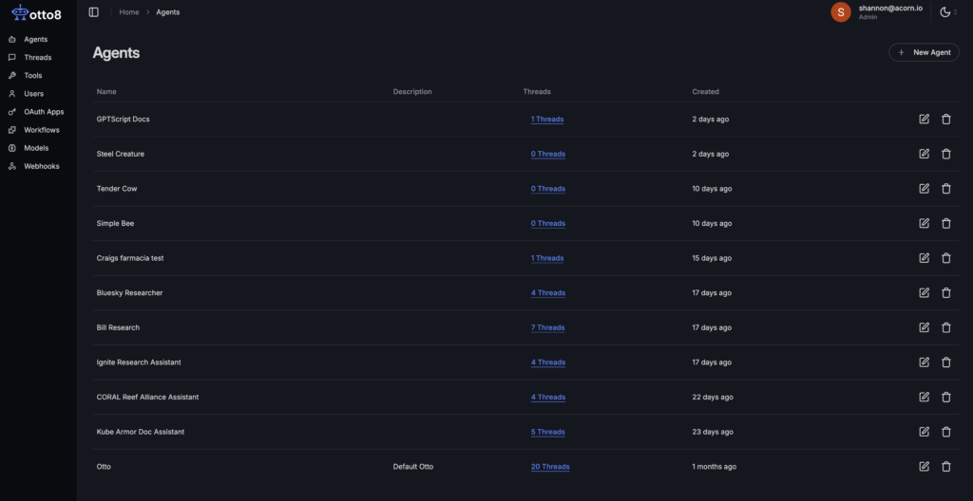Open Threads in the sidebar
Viewport: 973px width, 501px height.
coord(37,58)
